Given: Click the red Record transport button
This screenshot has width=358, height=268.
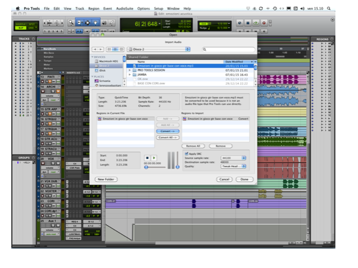Looking at the screenshot, I should pyautogui.click(x=264, y=23).
